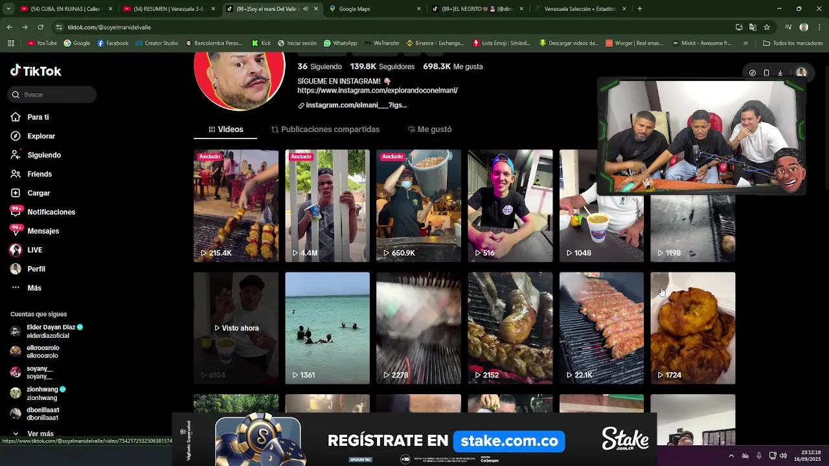Open Binance - Exchange bookmark
The height and width of the screenshot is (466, 829).
coord(435,43)
